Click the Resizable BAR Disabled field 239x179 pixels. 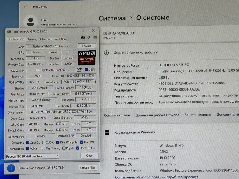[86, 136]
